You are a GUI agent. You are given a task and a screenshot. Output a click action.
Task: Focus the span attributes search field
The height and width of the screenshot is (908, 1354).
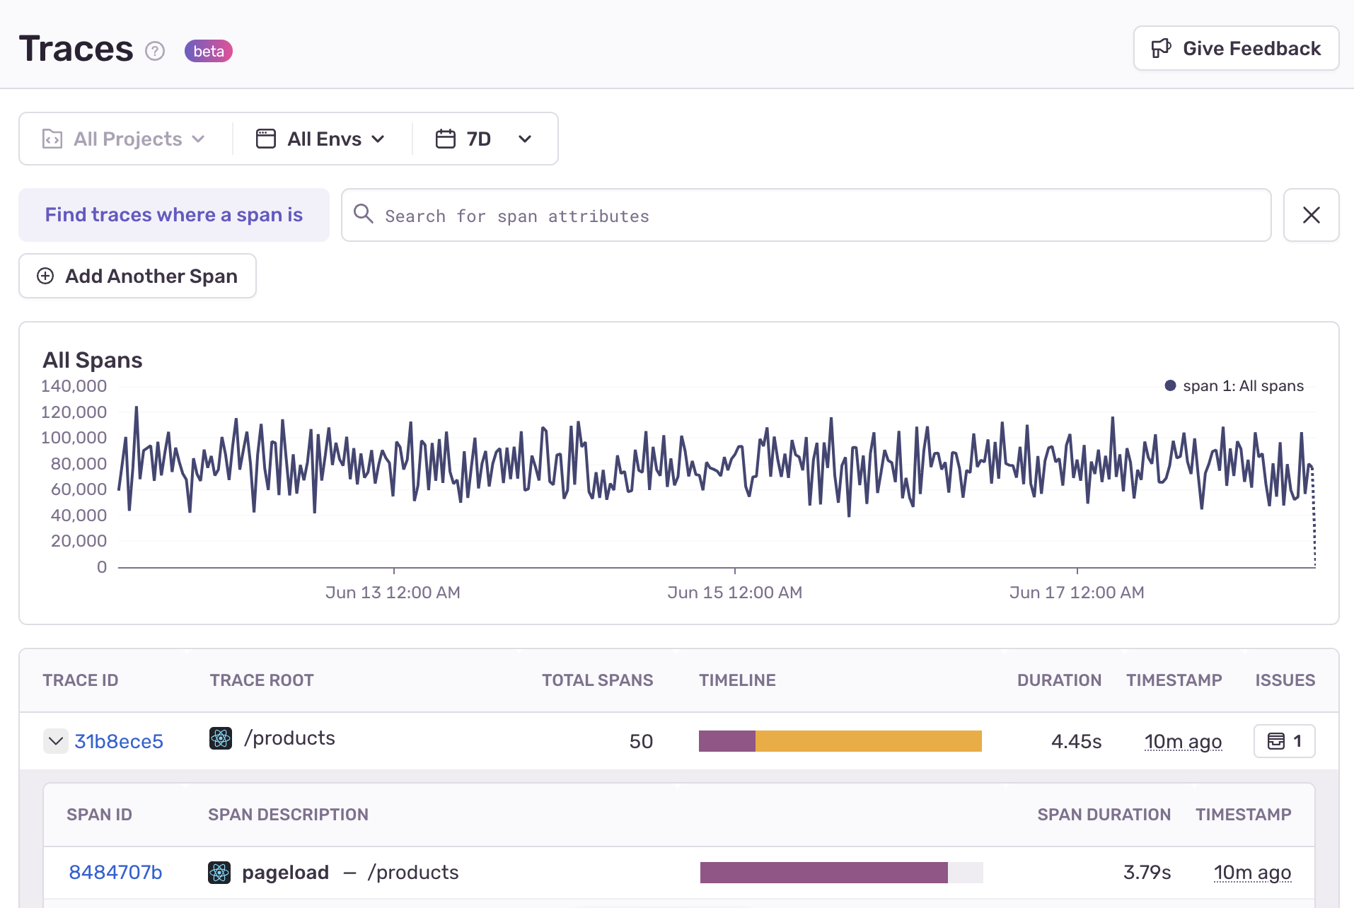click(806, 215)
